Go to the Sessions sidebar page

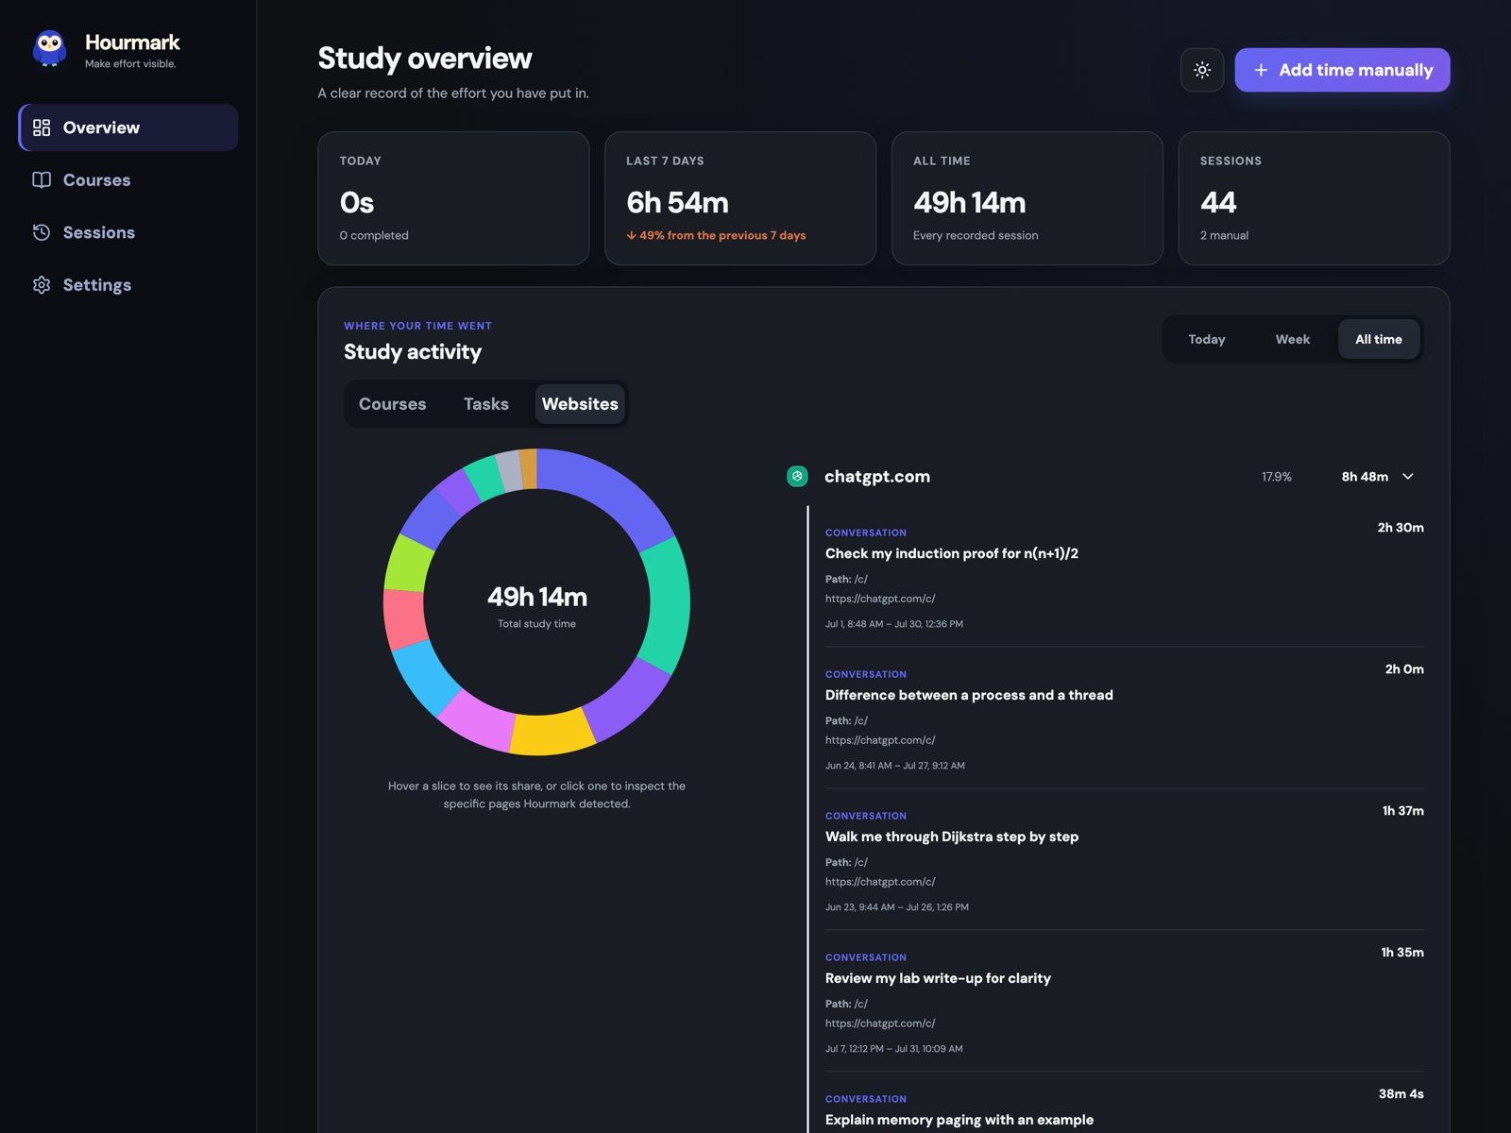point(128,232)
